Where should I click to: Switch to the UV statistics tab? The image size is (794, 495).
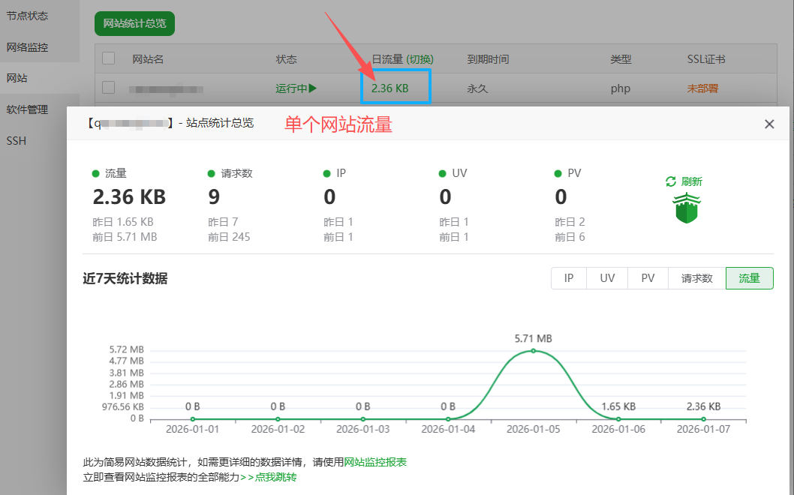(x=606, y=277)
